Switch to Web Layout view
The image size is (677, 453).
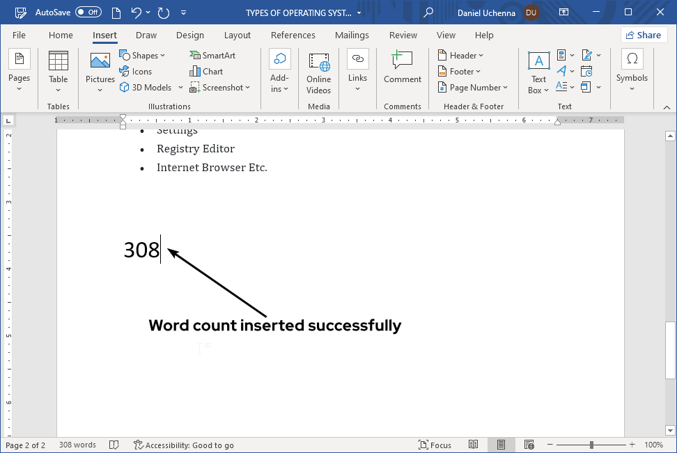pos(529,445)
